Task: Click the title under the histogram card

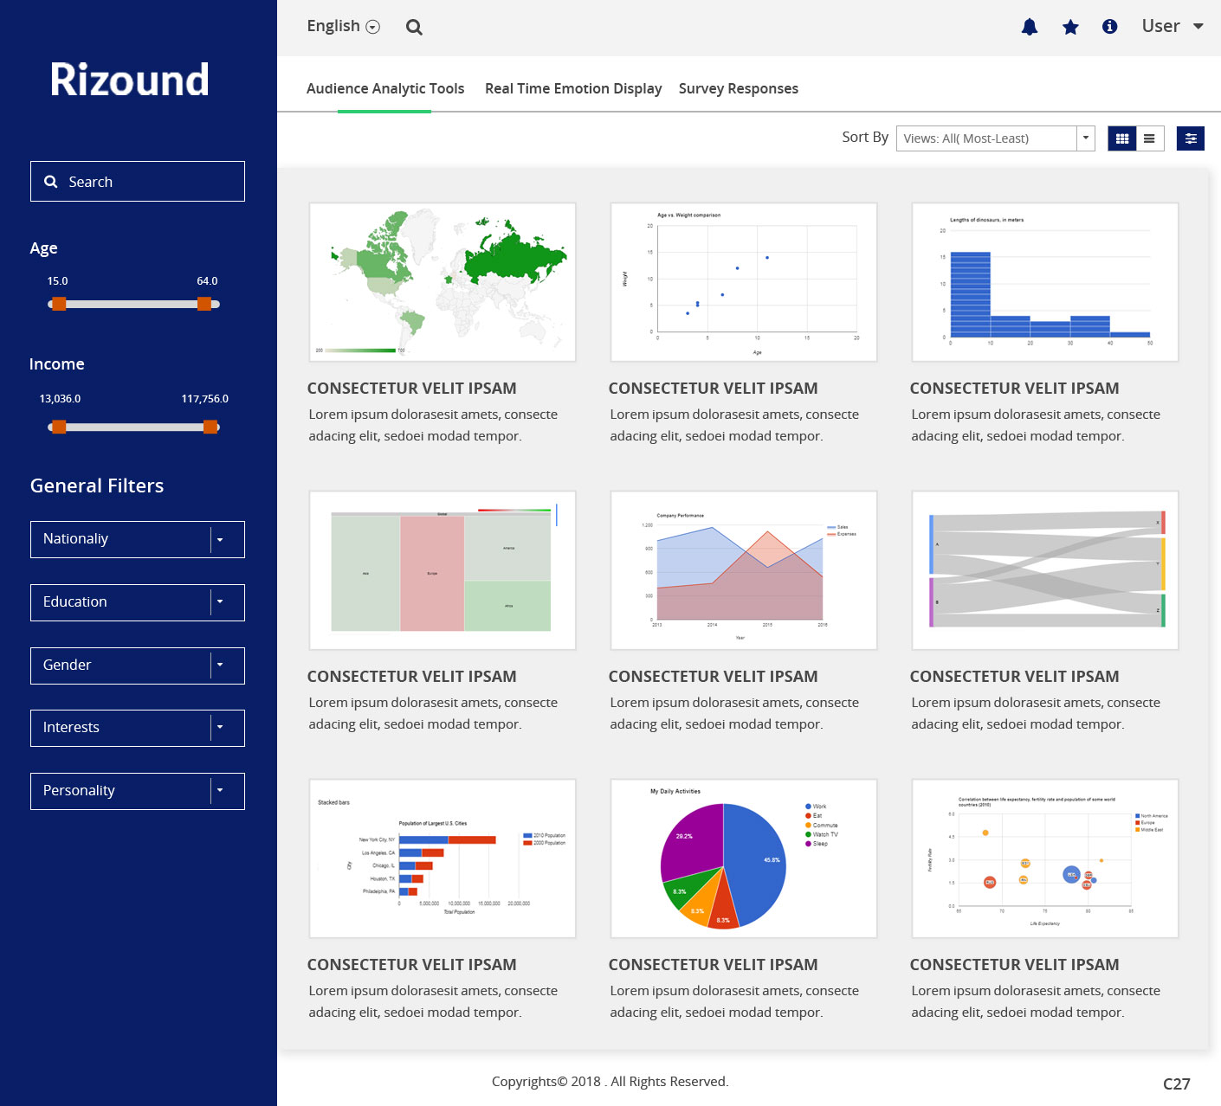Action: [x=1014, y=389]
